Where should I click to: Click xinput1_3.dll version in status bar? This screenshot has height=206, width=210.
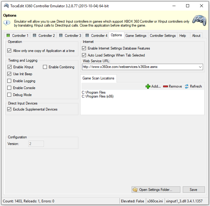[184, 201]
